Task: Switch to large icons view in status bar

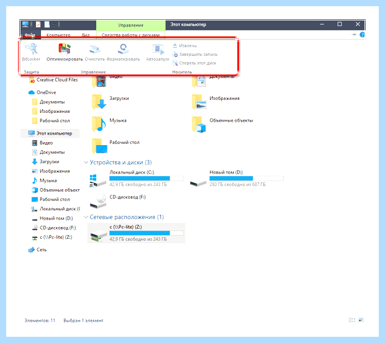Action: click(361, 320)
